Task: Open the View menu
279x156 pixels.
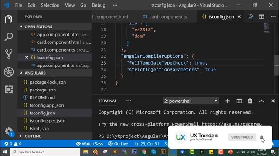Action: click(70, 5)
